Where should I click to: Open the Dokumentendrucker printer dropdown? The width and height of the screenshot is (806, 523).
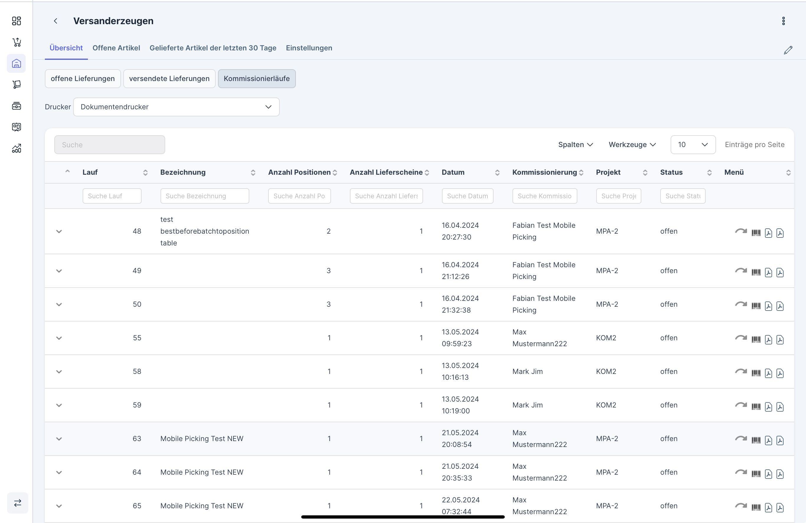click(x=176, y=107)
